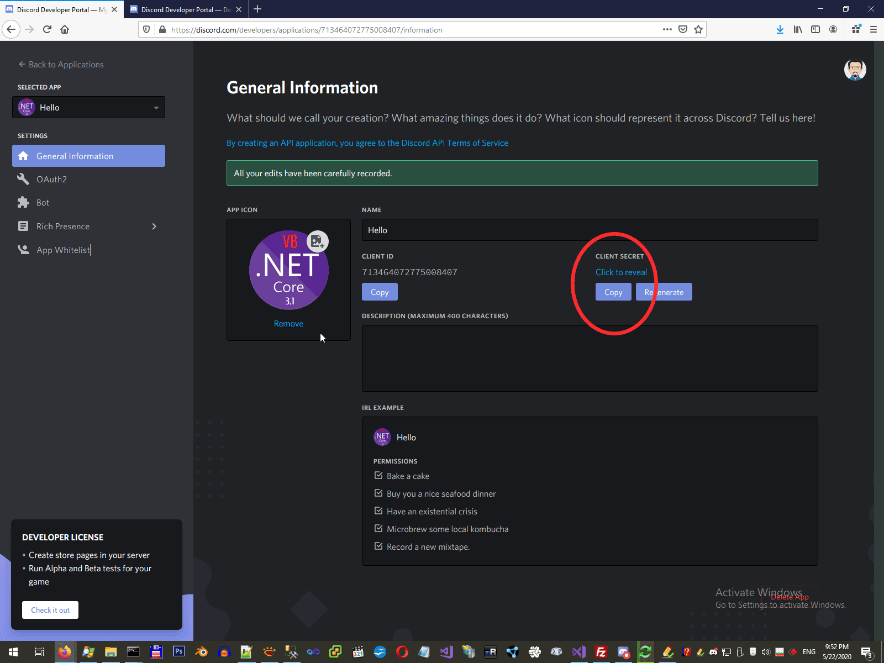Viewport: 884px width, 663px height.
Task: Open Windows Start menu
Action: click(13, 652)
